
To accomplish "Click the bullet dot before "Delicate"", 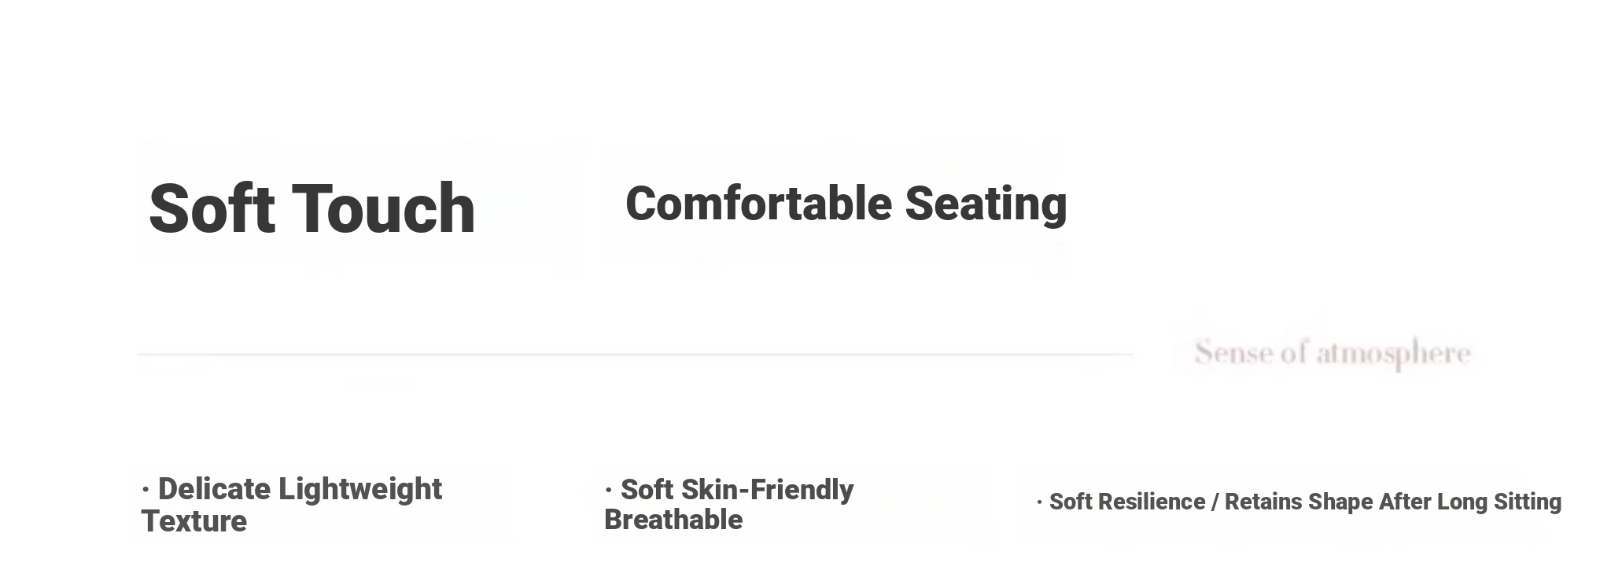I will [146, 490].
